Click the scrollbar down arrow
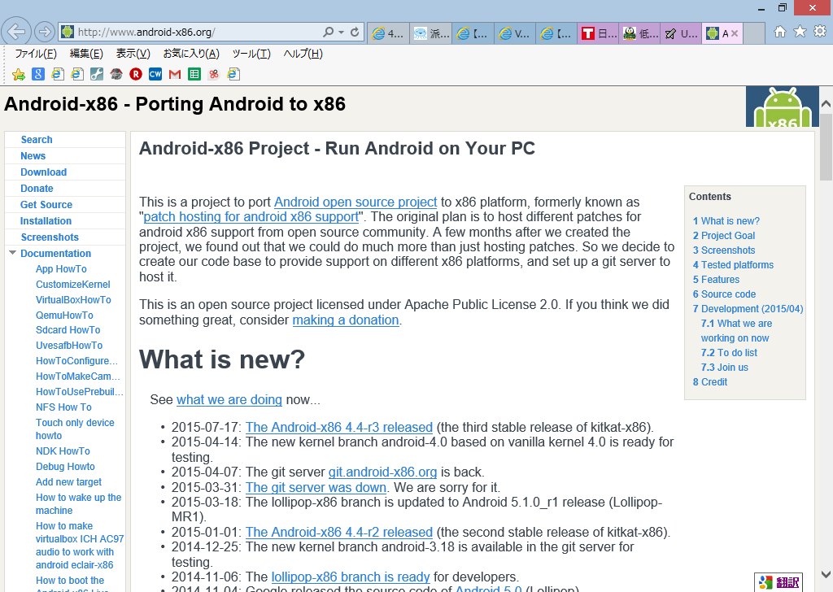833x592 pixels. [826, 574]
